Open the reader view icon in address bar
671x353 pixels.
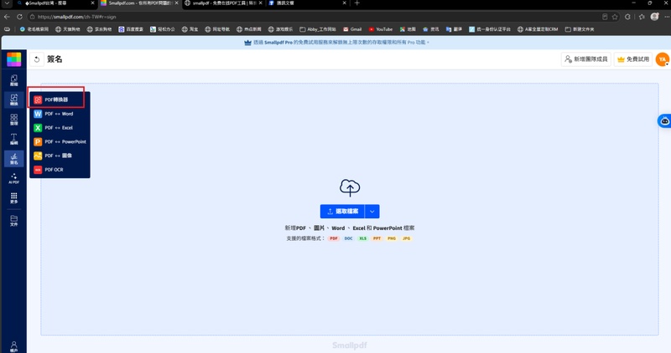[x=605, y=17]
